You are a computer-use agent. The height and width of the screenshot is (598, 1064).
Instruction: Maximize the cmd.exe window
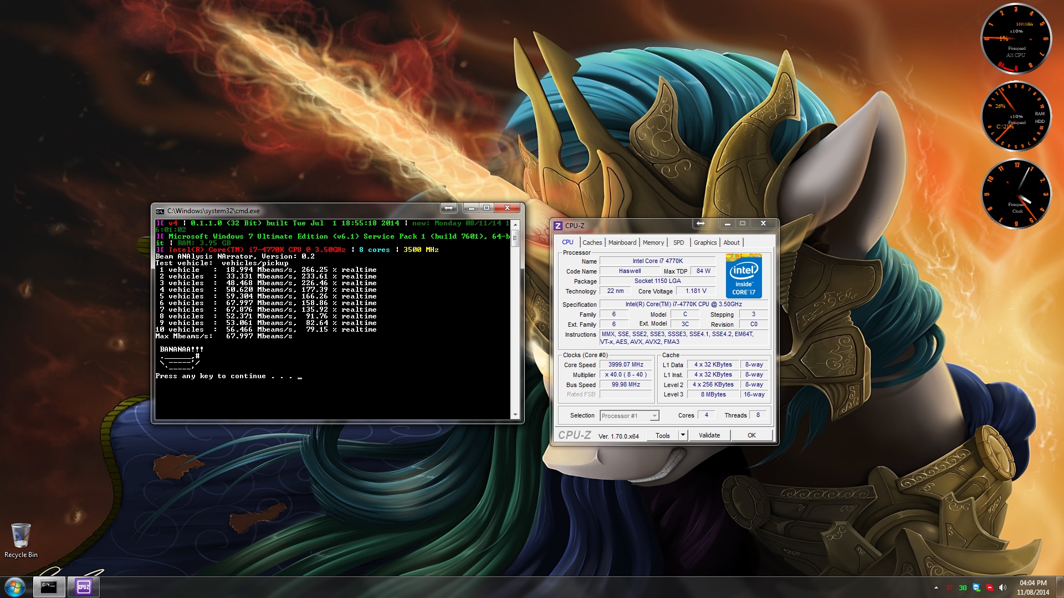point(487,208)
